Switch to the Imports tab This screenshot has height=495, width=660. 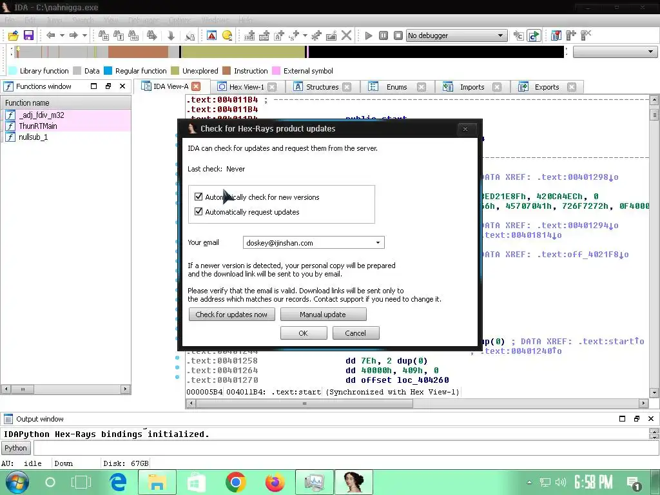[471, 87]
